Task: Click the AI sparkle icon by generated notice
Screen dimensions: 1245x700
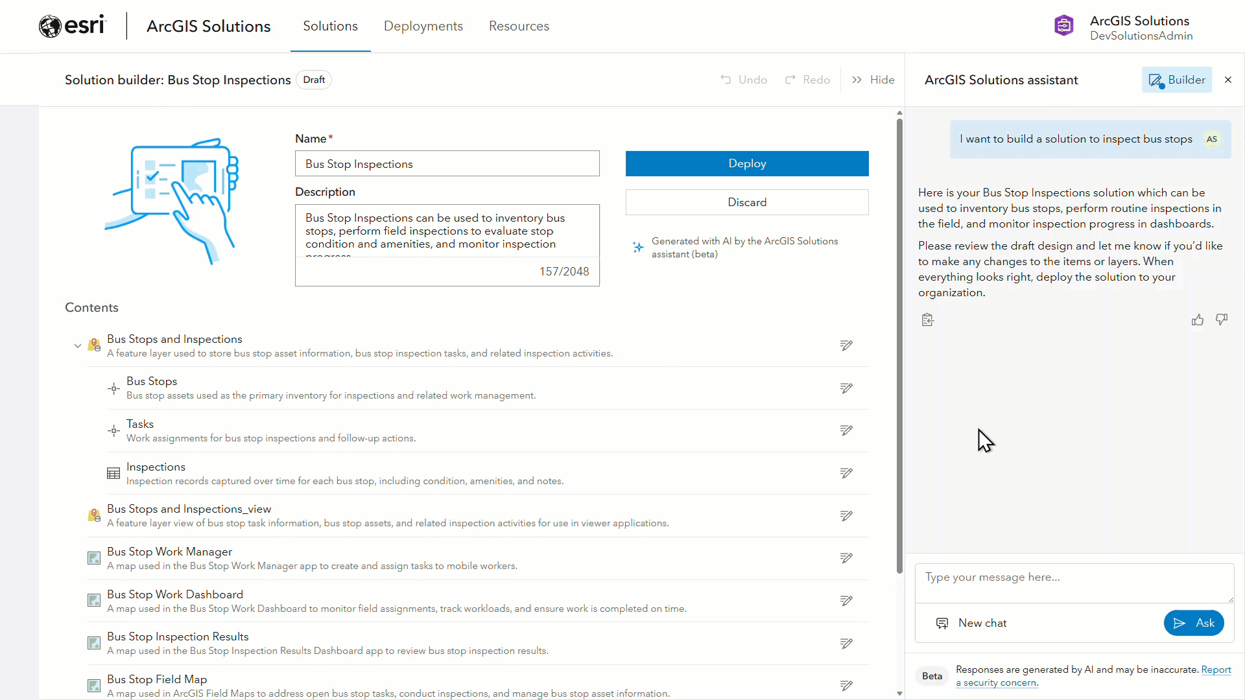Action: (x=638, y=247)
